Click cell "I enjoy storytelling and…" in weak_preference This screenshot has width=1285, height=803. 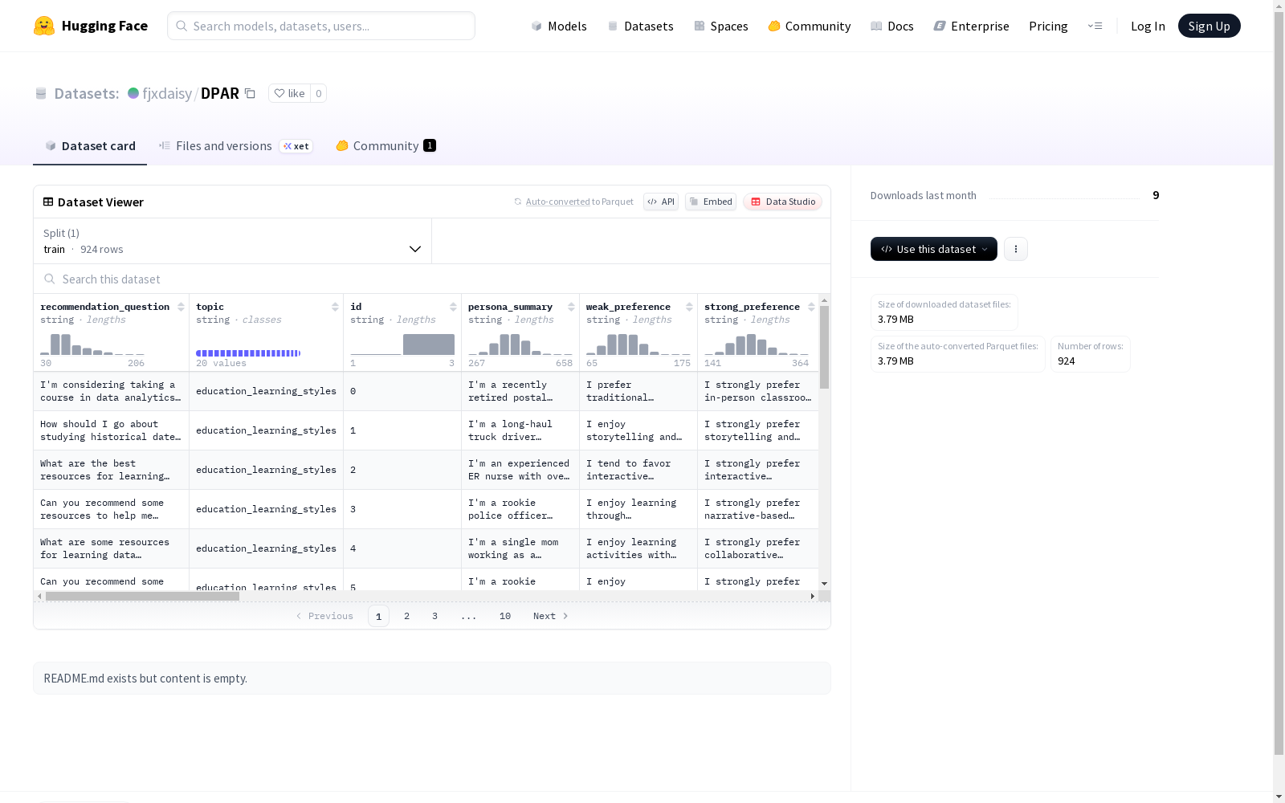tap(638, 430)
